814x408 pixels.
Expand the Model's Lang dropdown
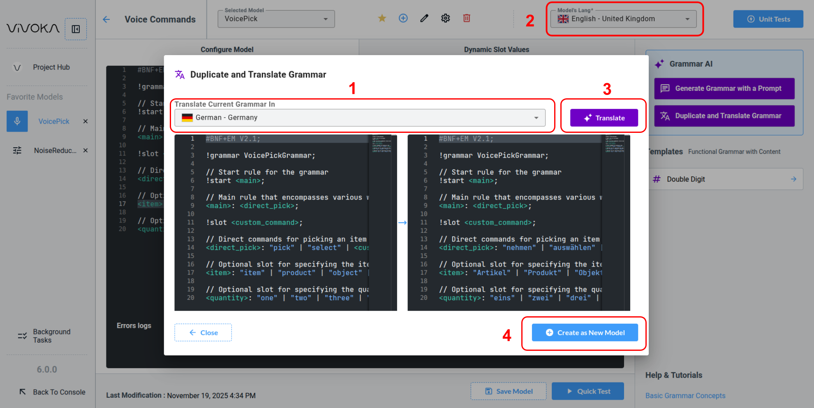623,19
